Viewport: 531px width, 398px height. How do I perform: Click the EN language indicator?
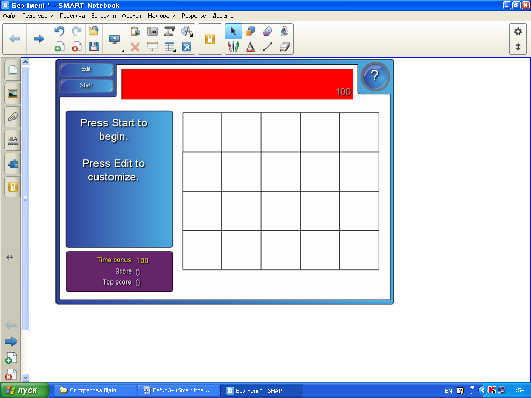[x=449, y=391]
